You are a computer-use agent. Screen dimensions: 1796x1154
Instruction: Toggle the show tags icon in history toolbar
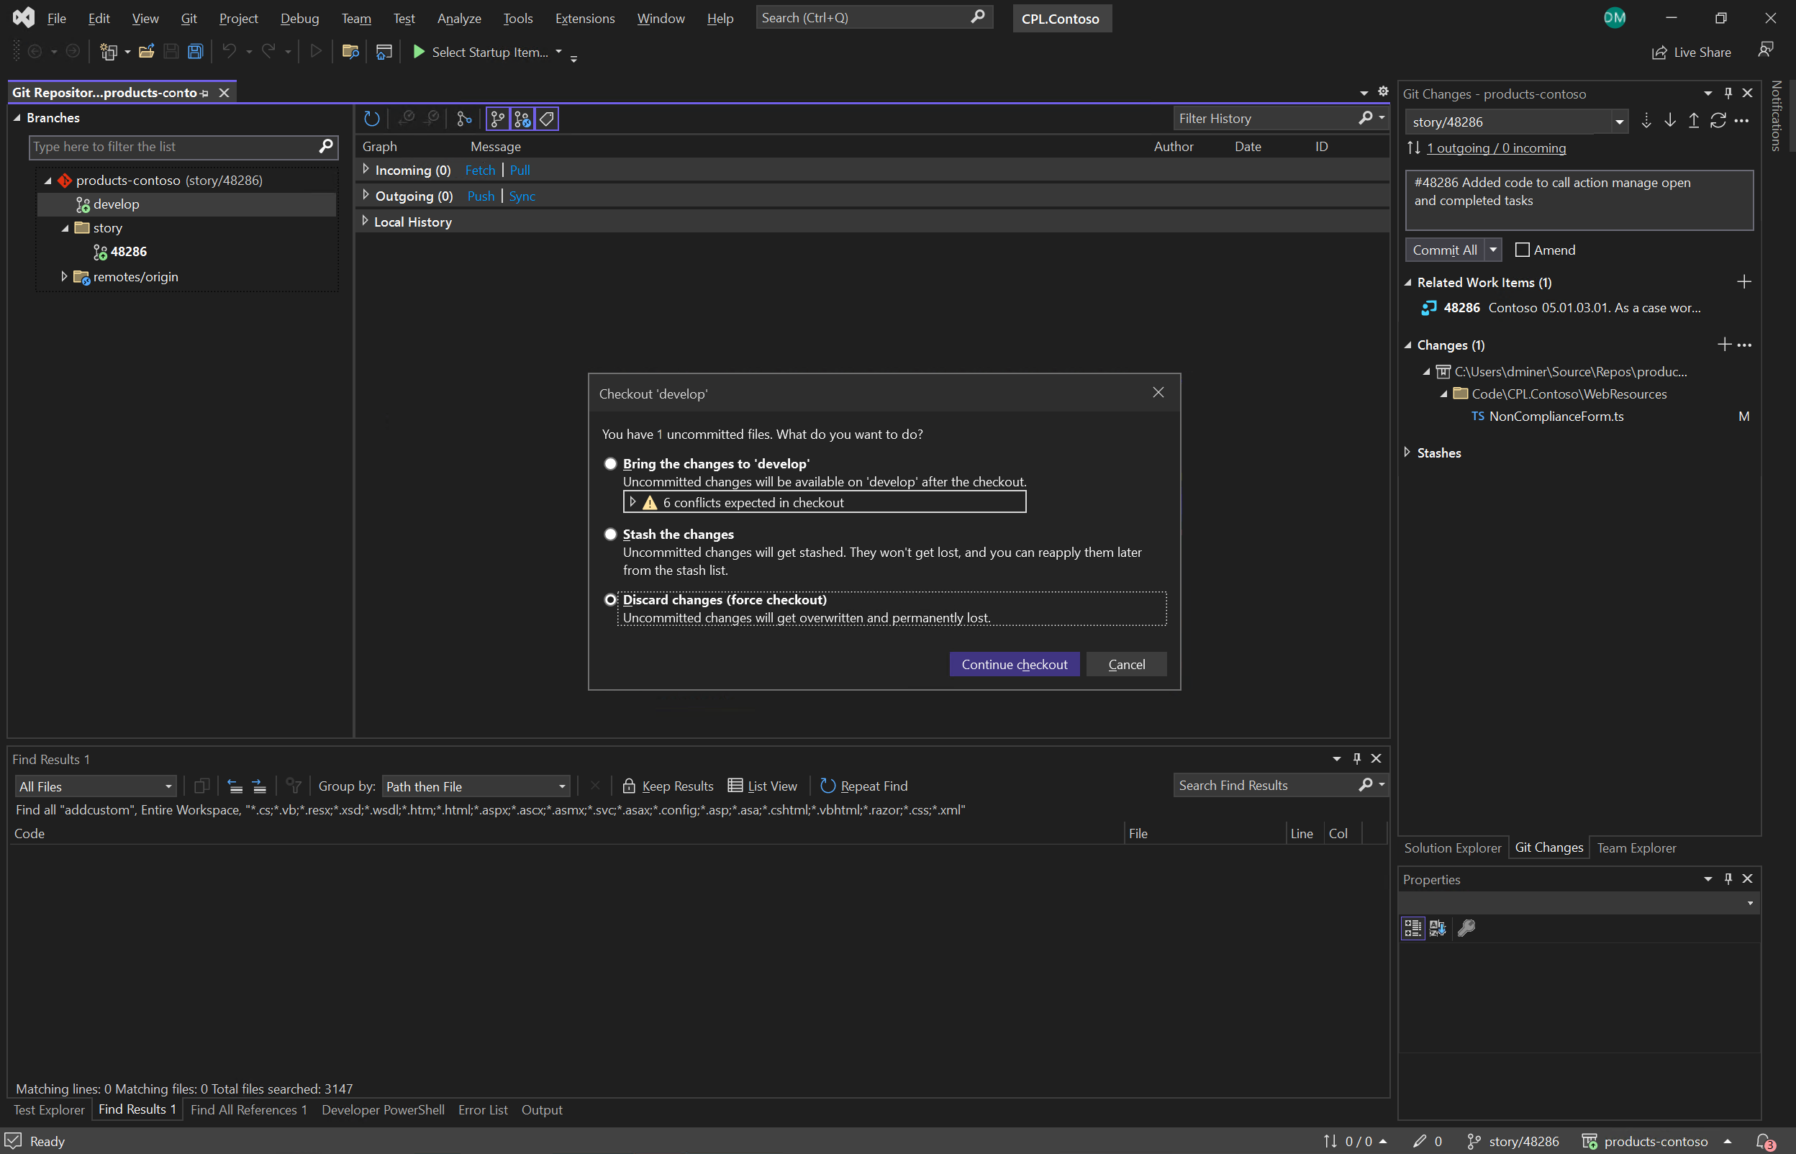(x=547, y=119)
